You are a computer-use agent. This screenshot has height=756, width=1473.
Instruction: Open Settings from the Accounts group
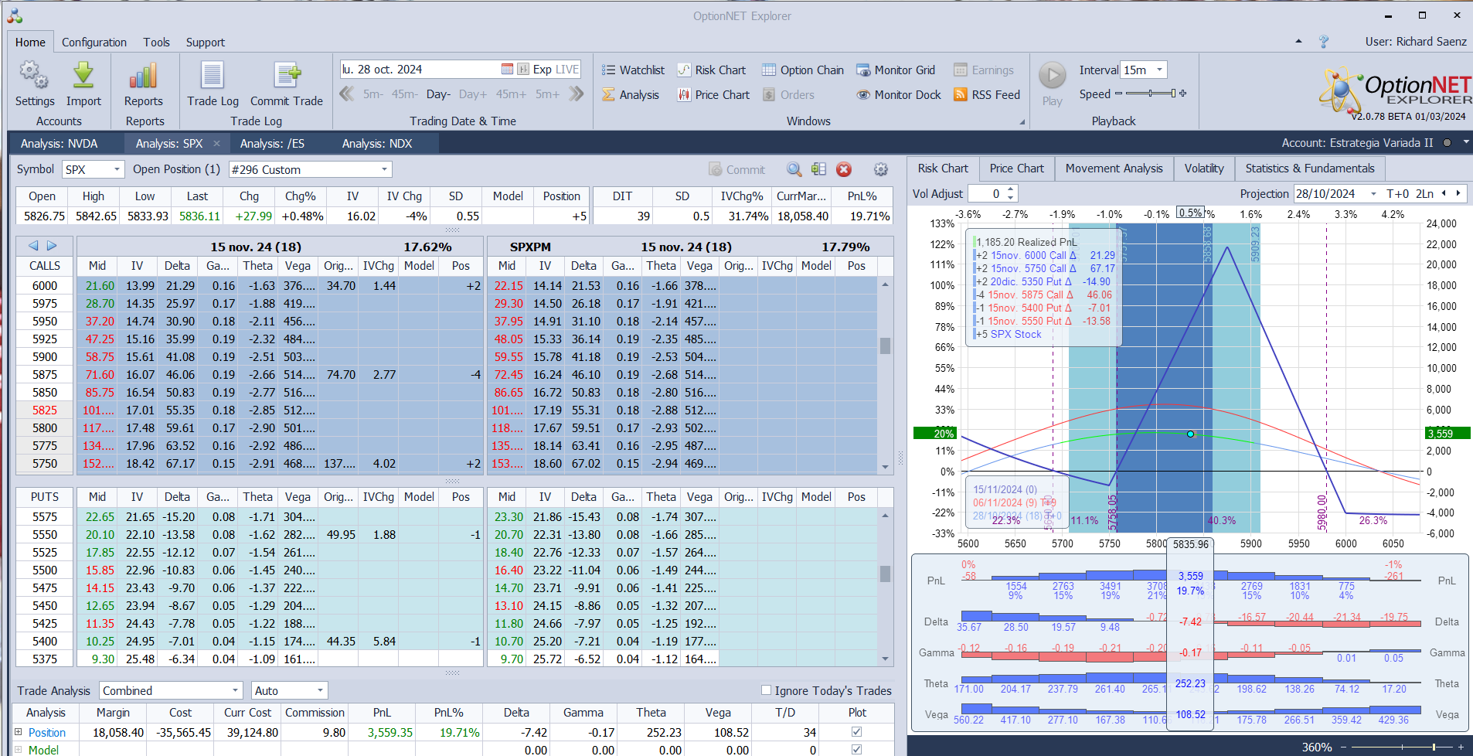click(35, 84)
